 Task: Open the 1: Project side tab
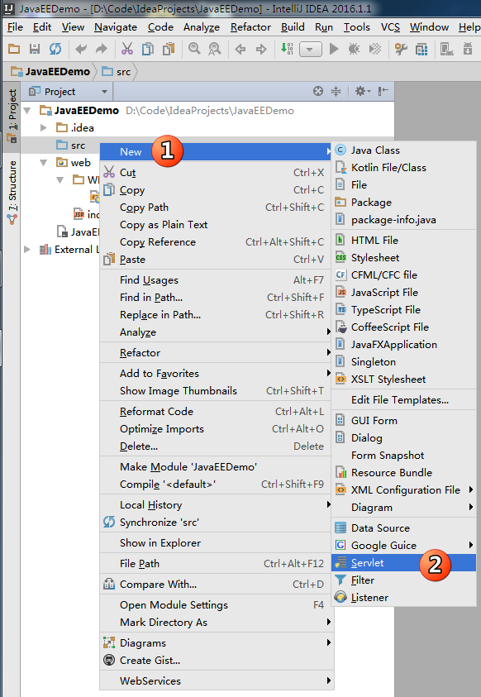coord(12,116)
